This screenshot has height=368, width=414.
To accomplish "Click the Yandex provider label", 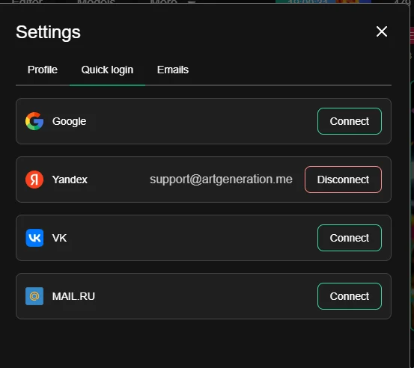I will 70,180.
